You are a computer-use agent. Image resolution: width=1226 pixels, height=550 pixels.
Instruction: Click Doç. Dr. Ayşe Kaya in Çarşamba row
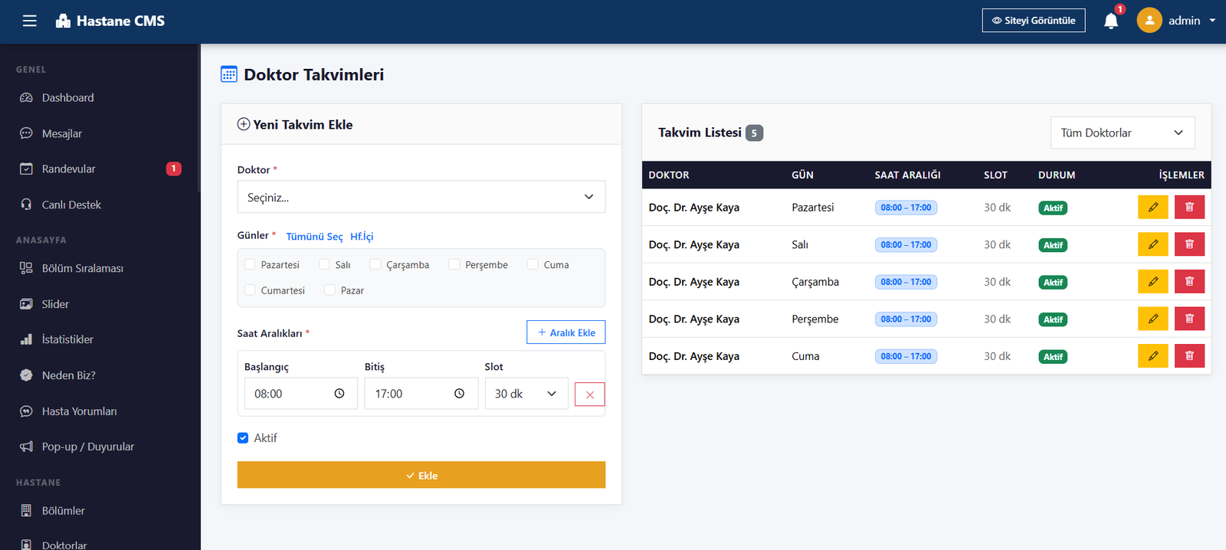coord(693,282)
